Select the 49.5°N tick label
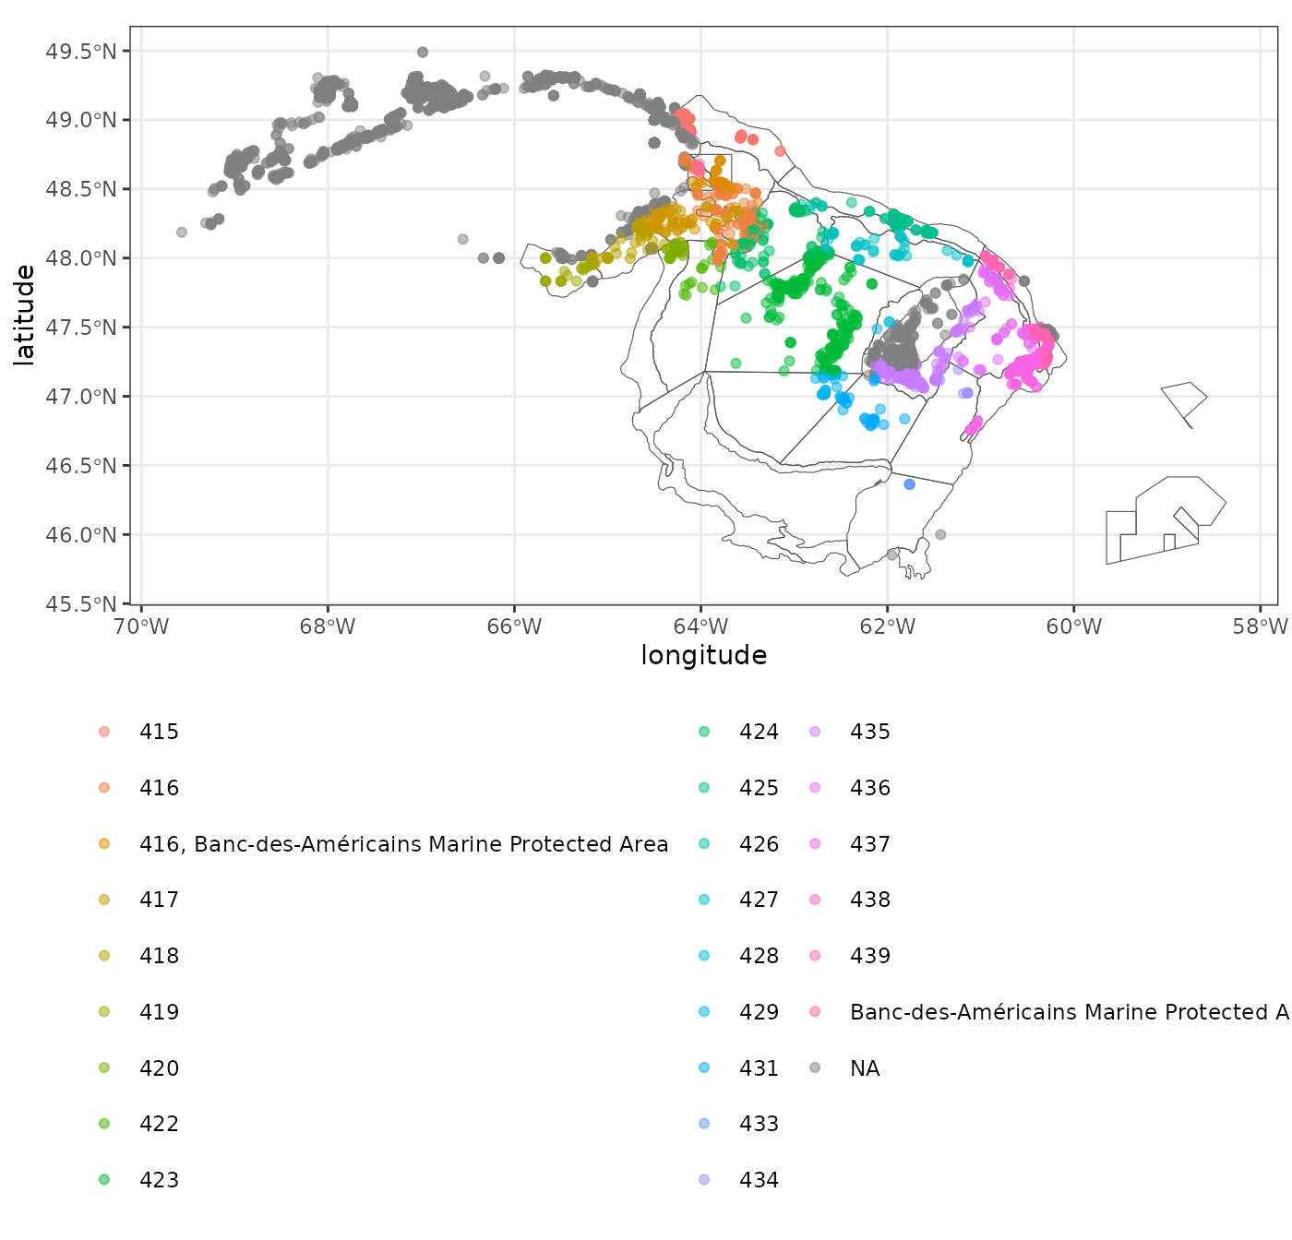The width and height of the screenshot is (1292, 1240). (x=81, y=52)
